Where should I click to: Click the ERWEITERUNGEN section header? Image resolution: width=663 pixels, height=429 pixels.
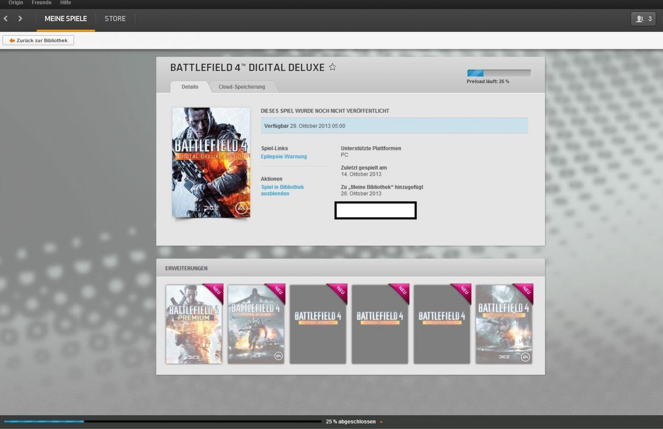[x=187, y=268]
